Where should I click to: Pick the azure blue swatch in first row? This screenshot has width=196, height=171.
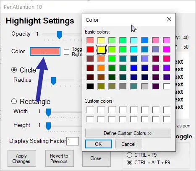pos(145,40)
